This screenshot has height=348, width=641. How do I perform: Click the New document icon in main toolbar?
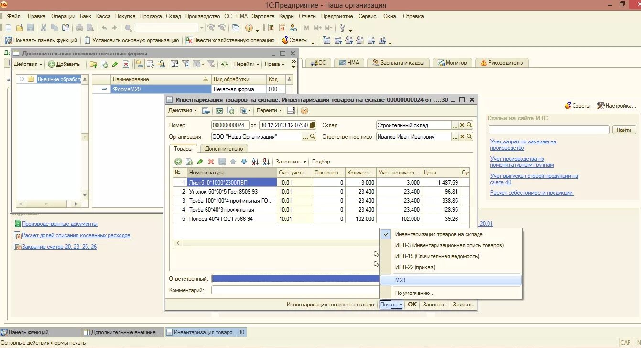click(8, 28)
